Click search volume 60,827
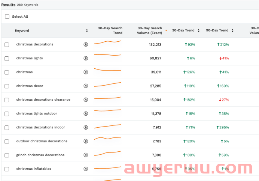 pyautogui.click(x=155, y=58)
